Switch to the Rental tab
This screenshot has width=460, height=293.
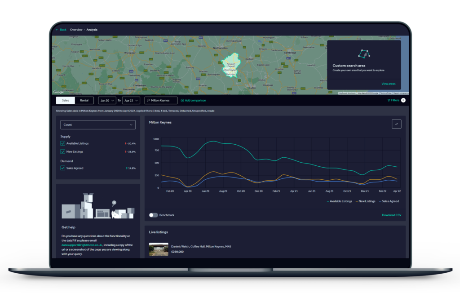coord(84,100)
